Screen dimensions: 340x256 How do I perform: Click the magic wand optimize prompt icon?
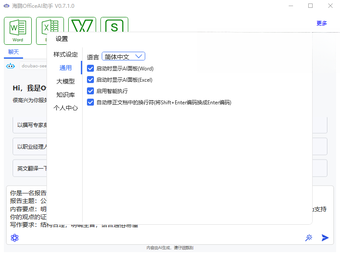(x=309, y=238)
